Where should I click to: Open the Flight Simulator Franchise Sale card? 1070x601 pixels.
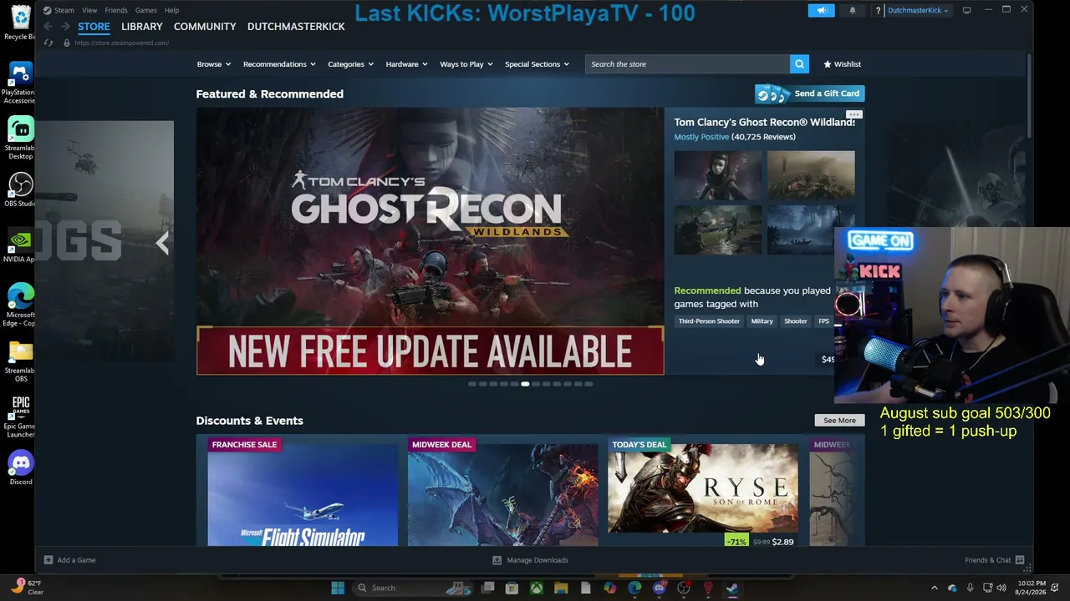click(303, 491)
